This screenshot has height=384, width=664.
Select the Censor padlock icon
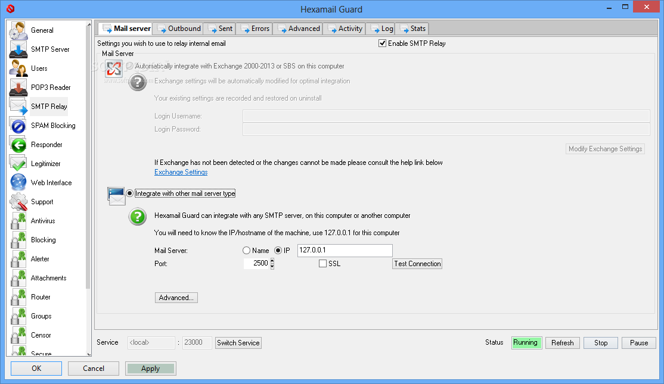pyautogui.click(x=18, y=335)
